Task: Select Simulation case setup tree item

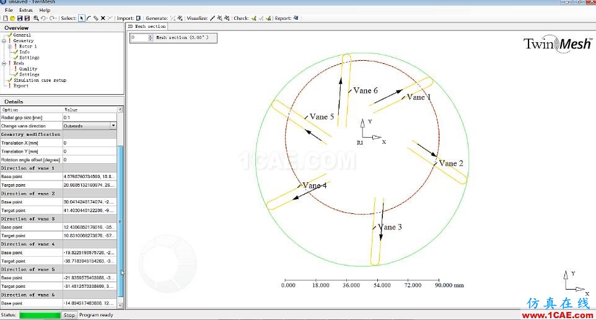Action: [40, 80]
